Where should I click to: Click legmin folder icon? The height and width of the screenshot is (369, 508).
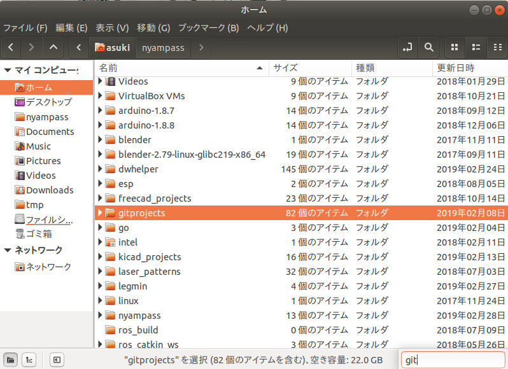coord(111,286)
